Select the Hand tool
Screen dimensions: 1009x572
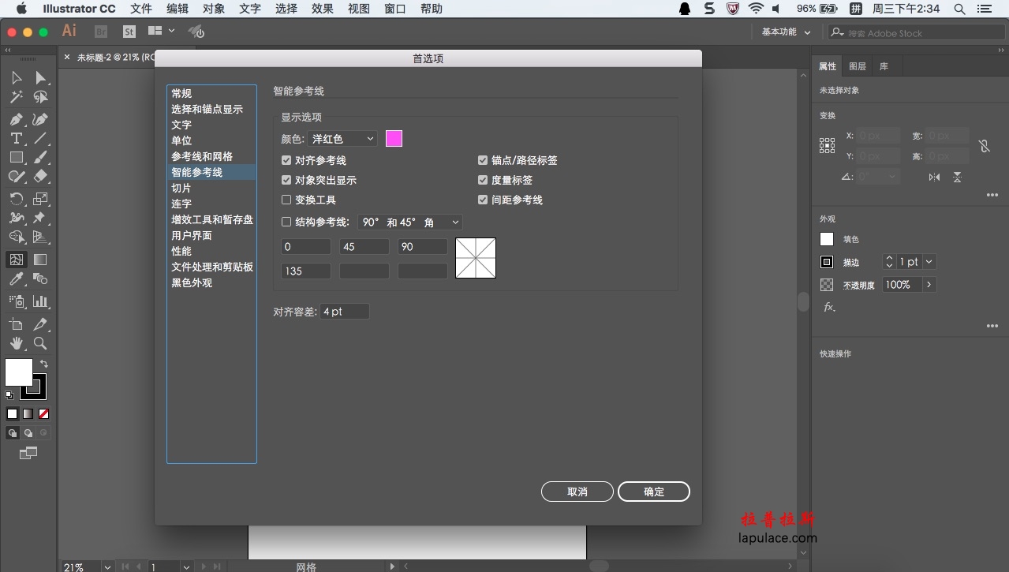[x=16, y=343]
